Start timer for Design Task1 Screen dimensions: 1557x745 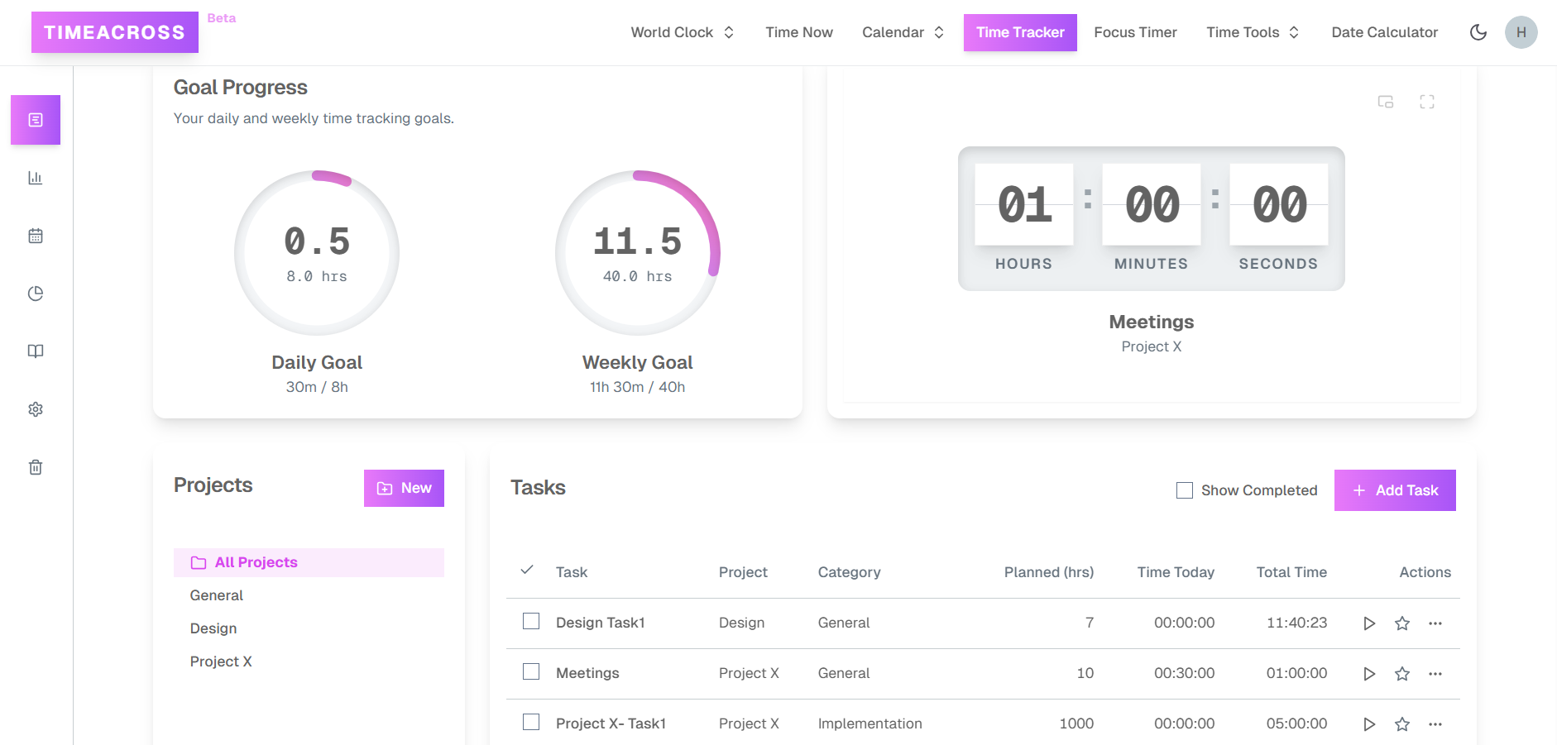[x=1369, y=623]
